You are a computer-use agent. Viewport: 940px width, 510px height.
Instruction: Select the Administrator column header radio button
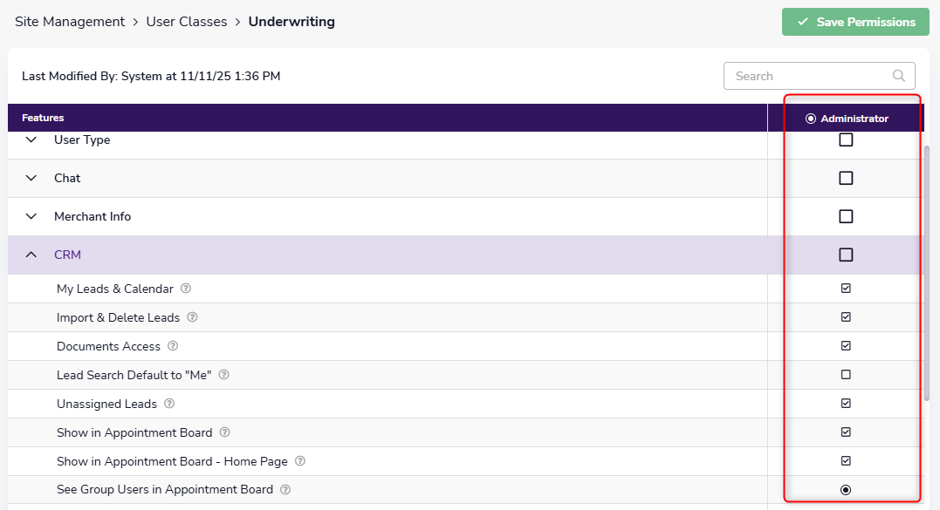coord(811,119)
